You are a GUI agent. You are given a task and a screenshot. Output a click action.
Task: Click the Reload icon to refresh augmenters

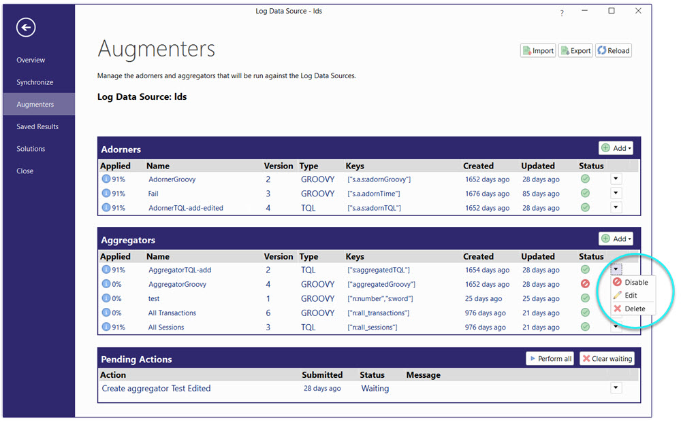point(602,50)
